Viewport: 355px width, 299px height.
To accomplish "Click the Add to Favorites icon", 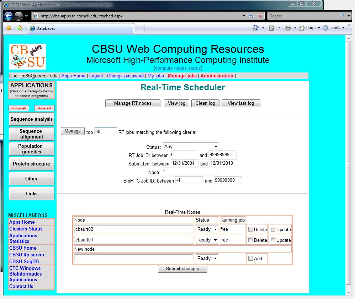I will point(19,28).
